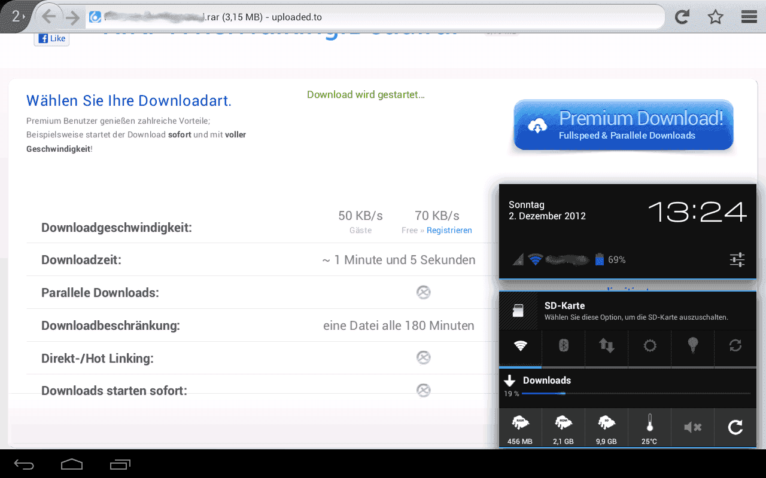Tap the SD storage widget showing 9,9 GB
The image size is (766, 478).
pyautogui.click(x=607, y=428)
